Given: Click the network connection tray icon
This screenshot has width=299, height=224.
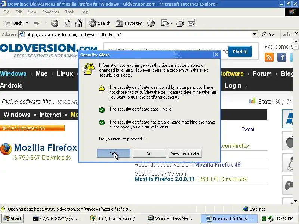Looking at the screenshot, I should [271, 218].
